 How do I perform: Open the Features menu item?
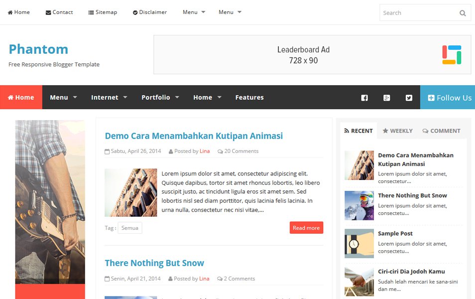click(249, 97)
